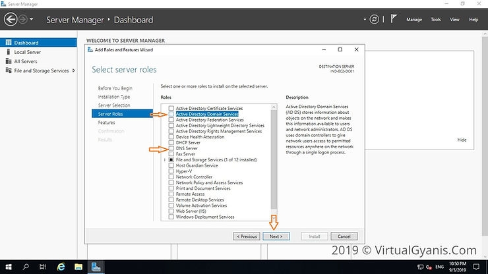Open the Manage menu
Viewport: 488px width, 274px height.
pyautogui.click(x=414, y=20)
